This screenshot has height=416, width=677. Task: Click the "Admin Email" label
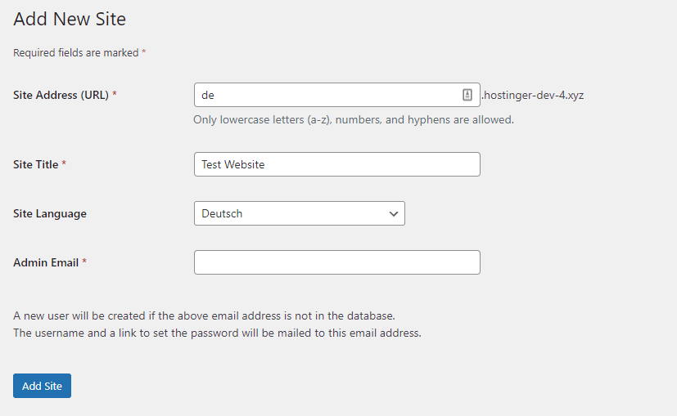pyautogui.click(x=46, y=262)
